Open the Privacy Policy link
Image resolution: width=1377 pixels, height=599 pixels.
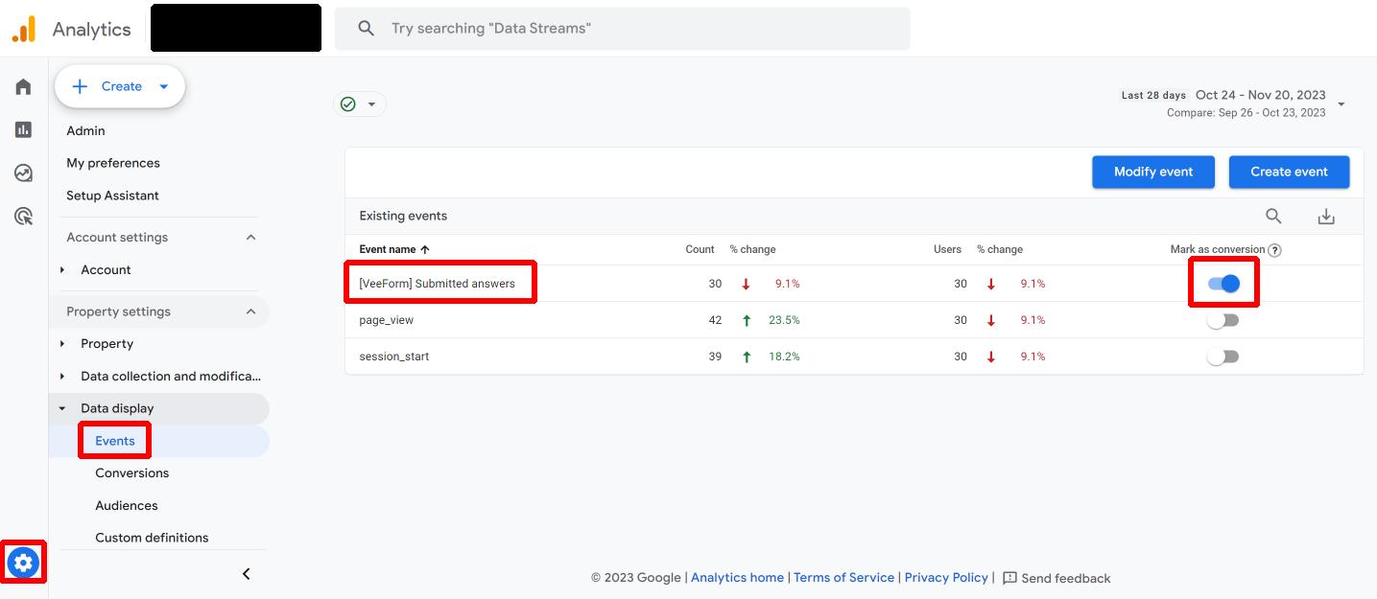[946, 578]
